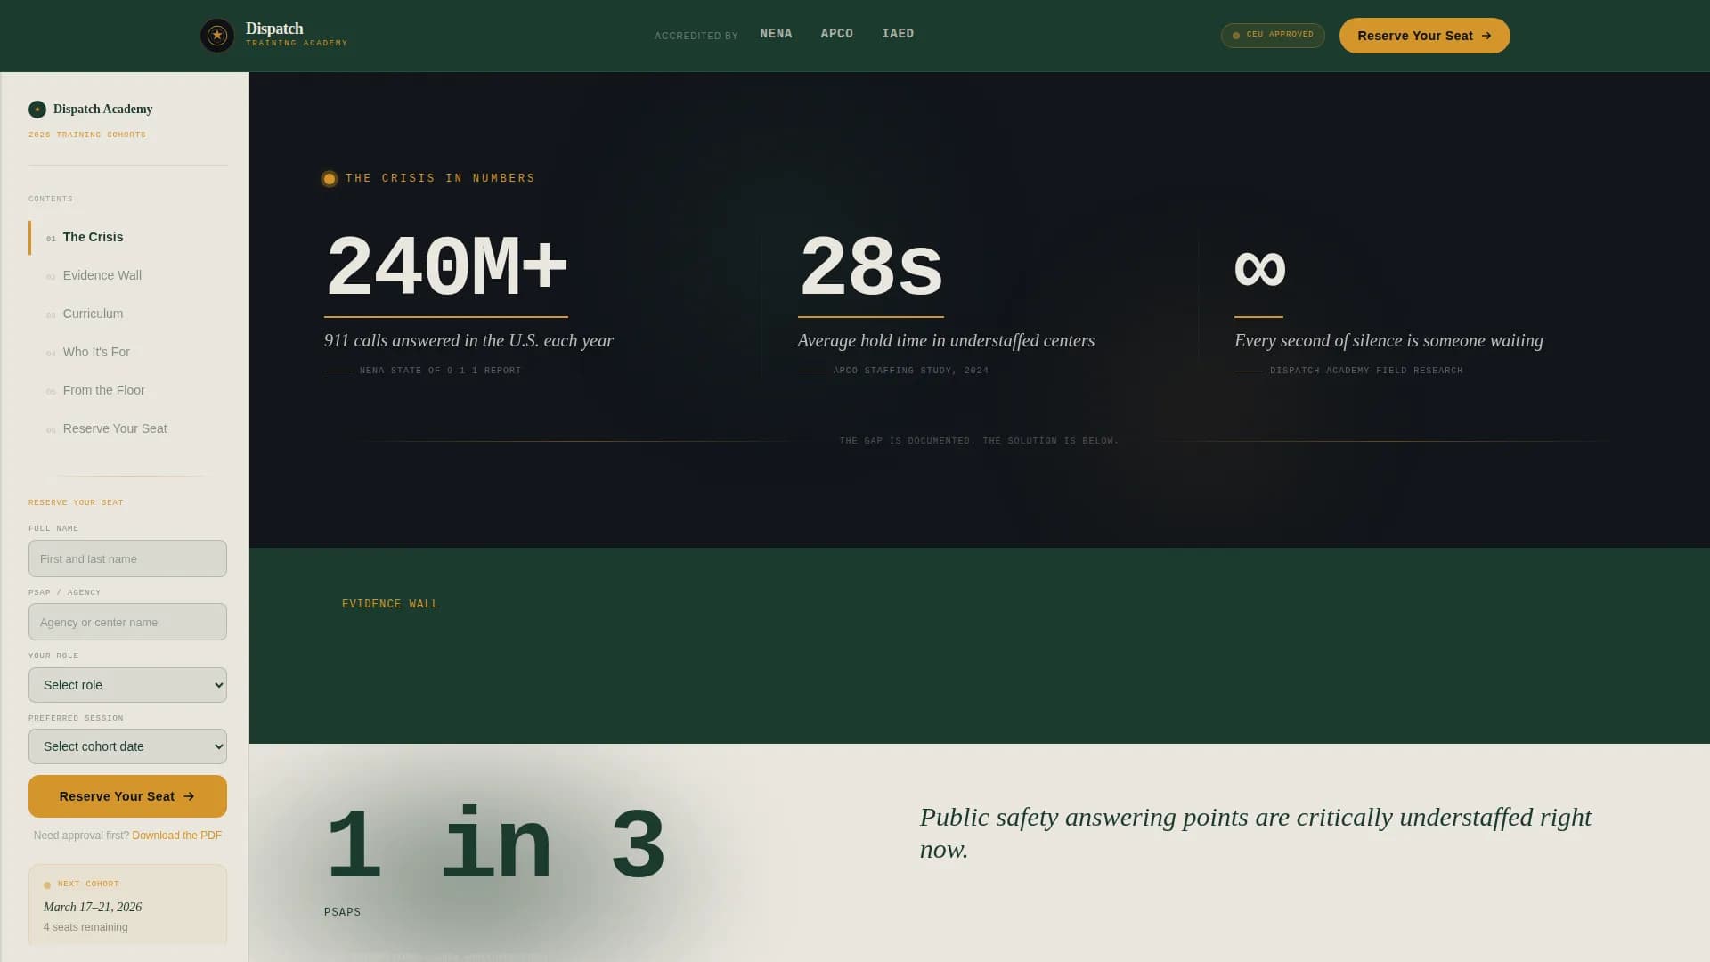This screenshot has width=1710, height=962.
Task: Click the CEU APPROVED badge
Action: (1272, 36)
